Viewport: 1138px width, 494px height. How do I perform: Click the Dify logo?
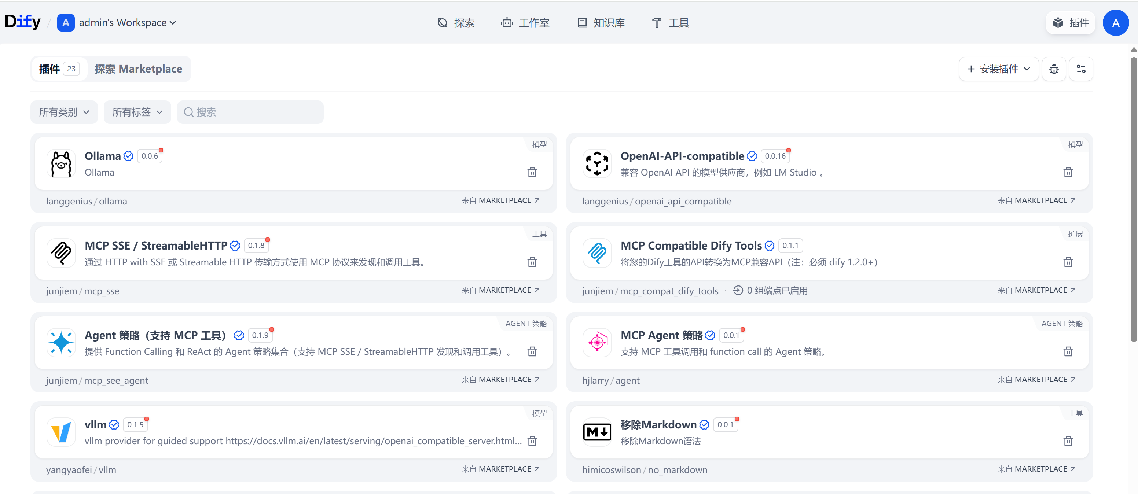pos(22,22)
